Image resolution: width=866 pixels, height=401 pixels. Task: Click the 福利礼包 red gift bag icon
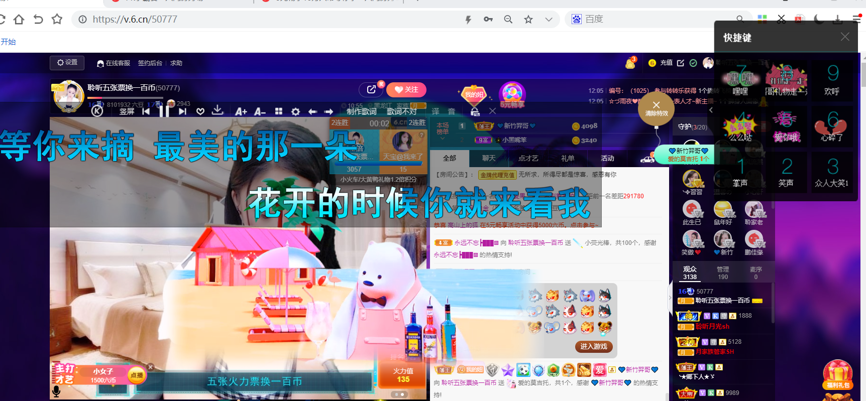click(x=838, y=375)
